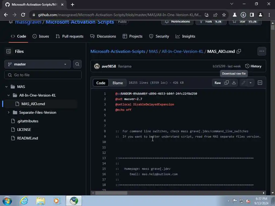Click the vertical page scrollbar
275x206 pixels.
pyautogui.click(x=272, y=28)
